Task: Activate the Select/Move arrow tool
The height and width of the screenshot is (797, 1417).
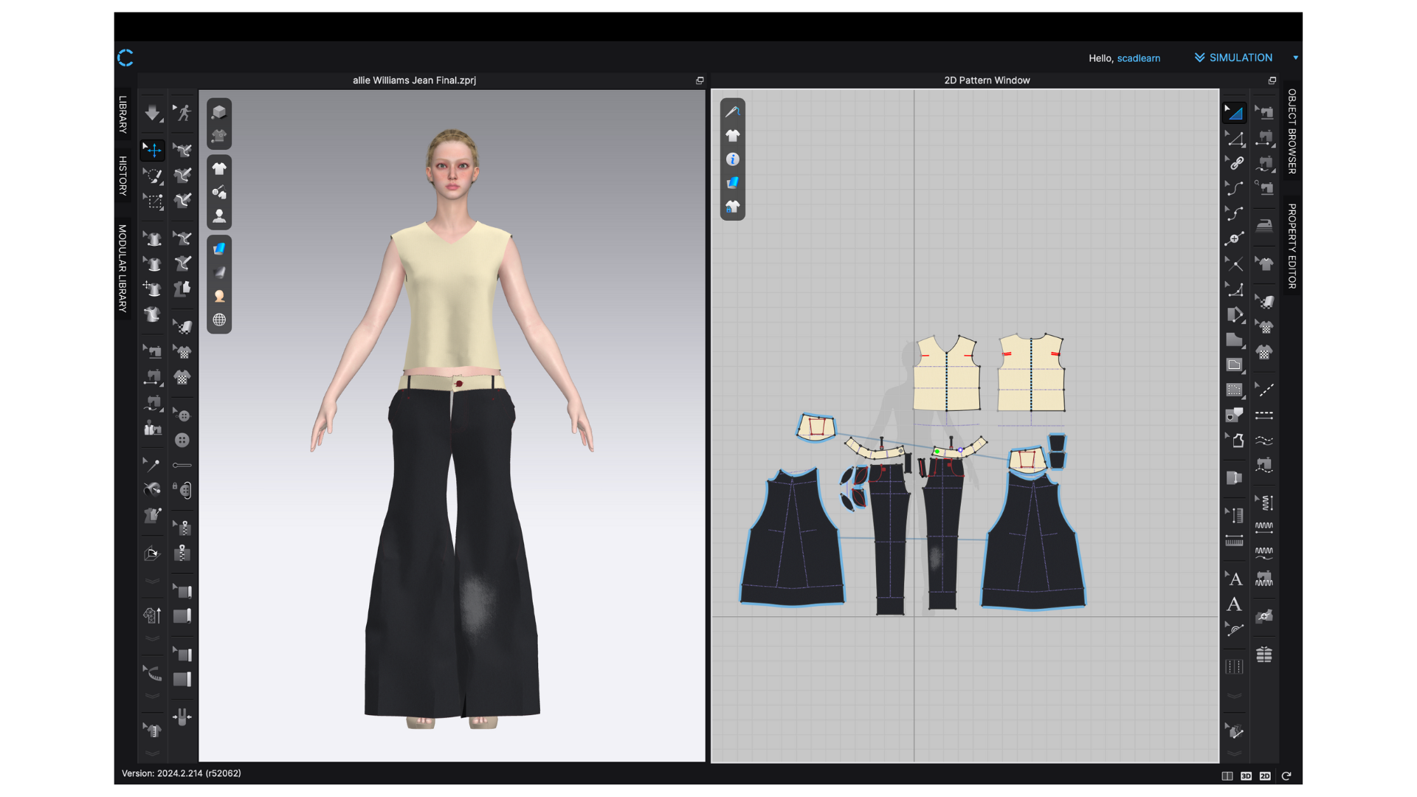Action: (153, 151)
